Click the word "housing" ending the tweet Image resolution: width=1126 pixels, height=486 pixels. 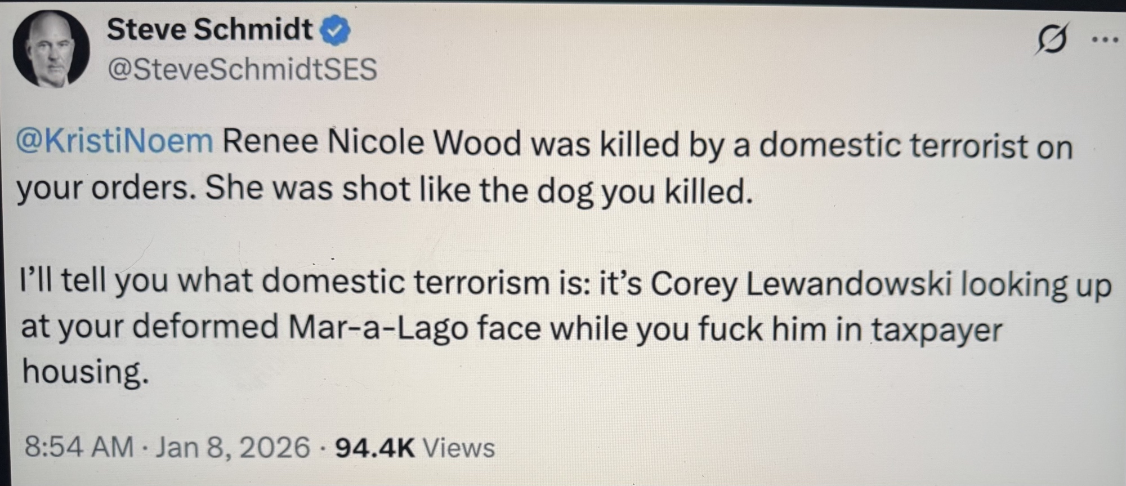[84, 373]
